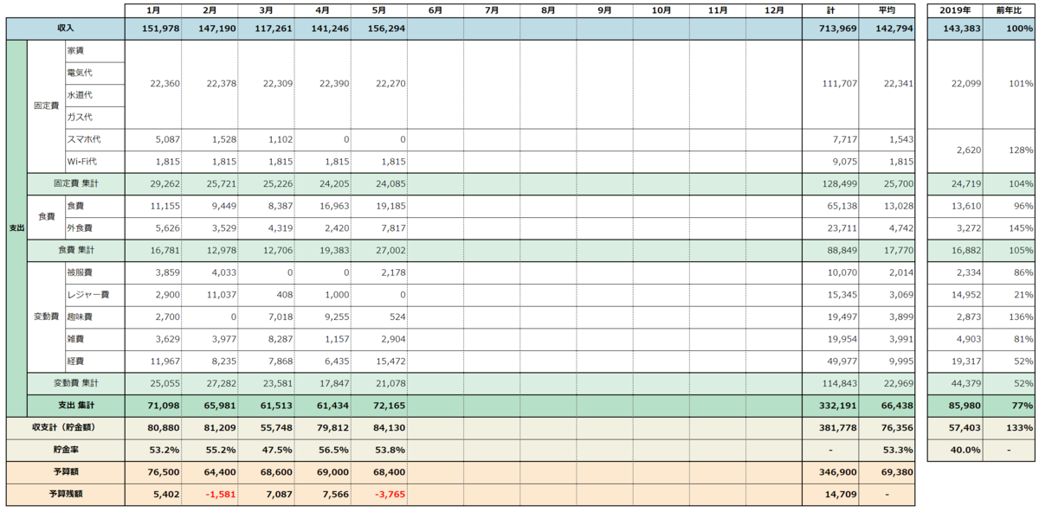Select the 5月 column header

378,10
